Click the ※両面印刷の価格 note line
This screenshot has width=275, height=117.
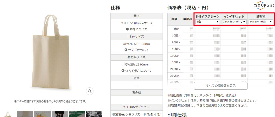pyautogui.click(x=208, y=106)
